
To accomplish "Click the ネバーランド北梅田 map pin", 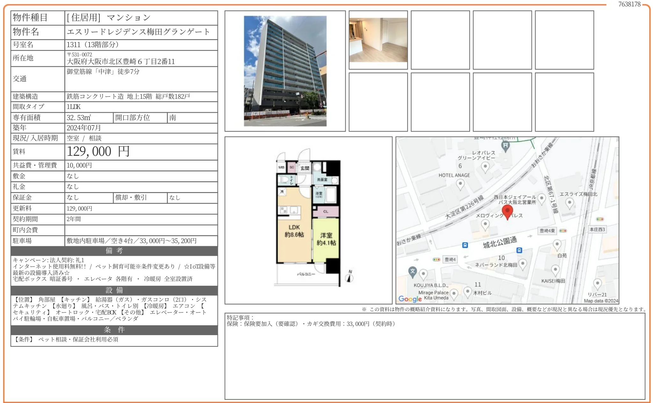I will [x=522, y=264].
